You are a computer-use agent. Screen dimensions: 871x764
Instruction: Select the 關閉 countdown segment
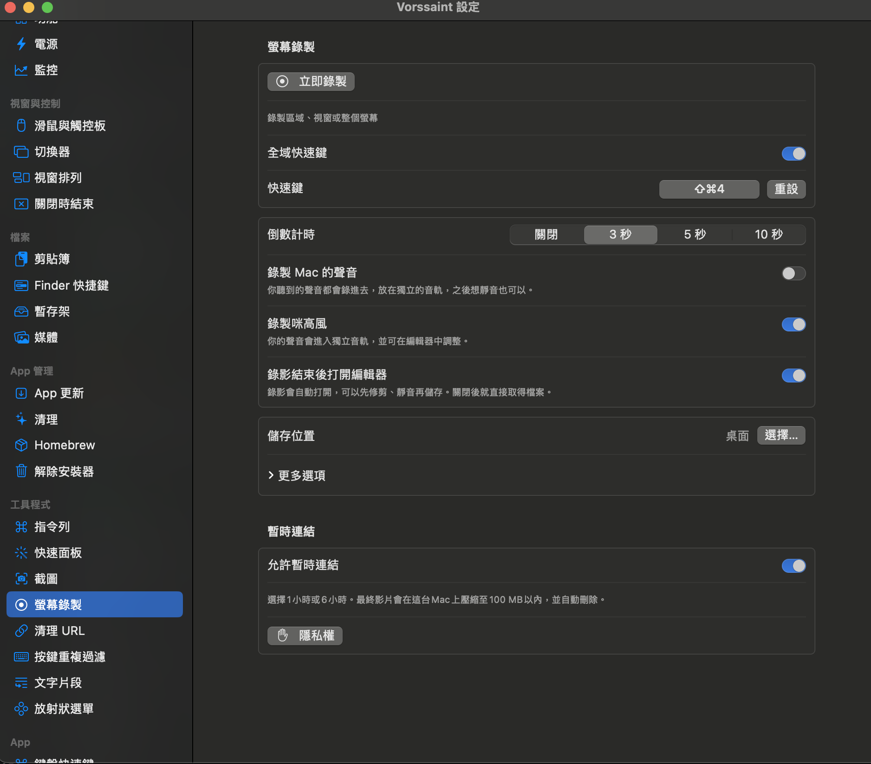546,234
